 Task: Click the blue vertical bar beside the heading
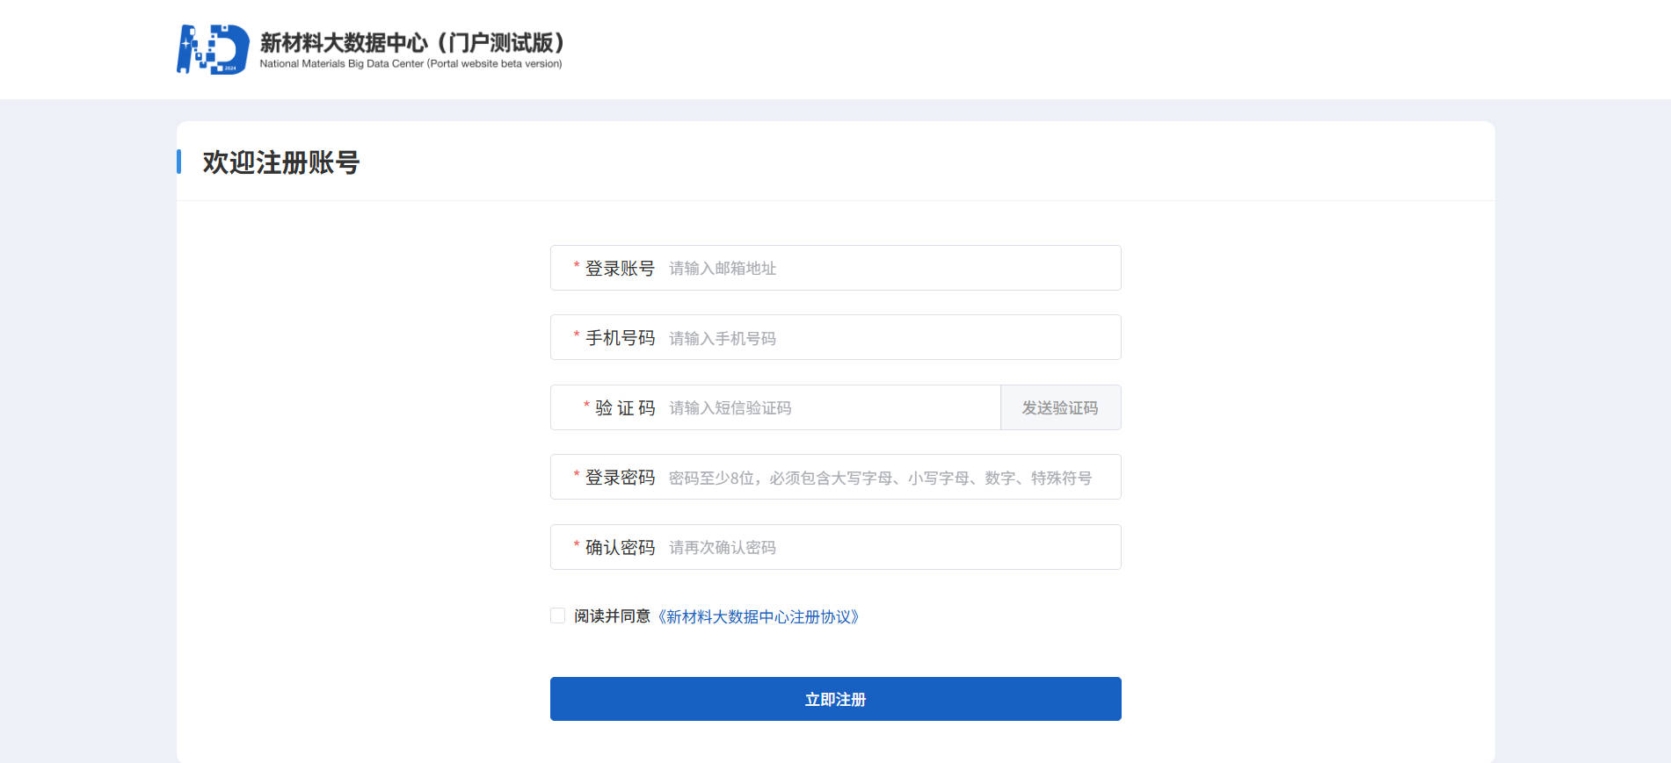coord(180,162)
